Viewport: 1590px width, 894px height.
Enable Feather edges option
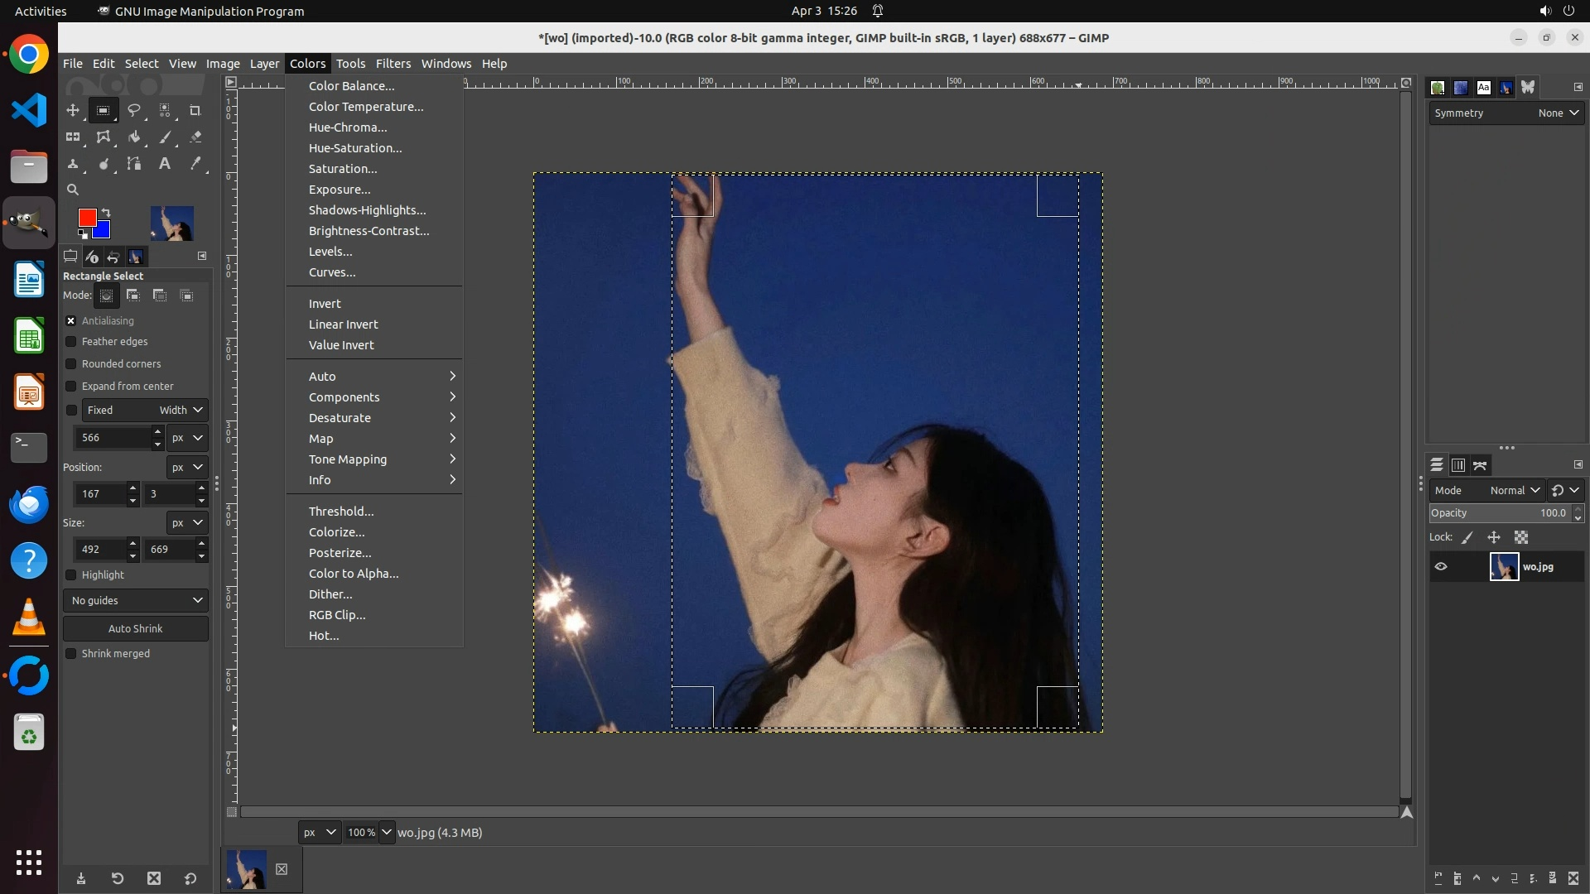tap(71, 342)
